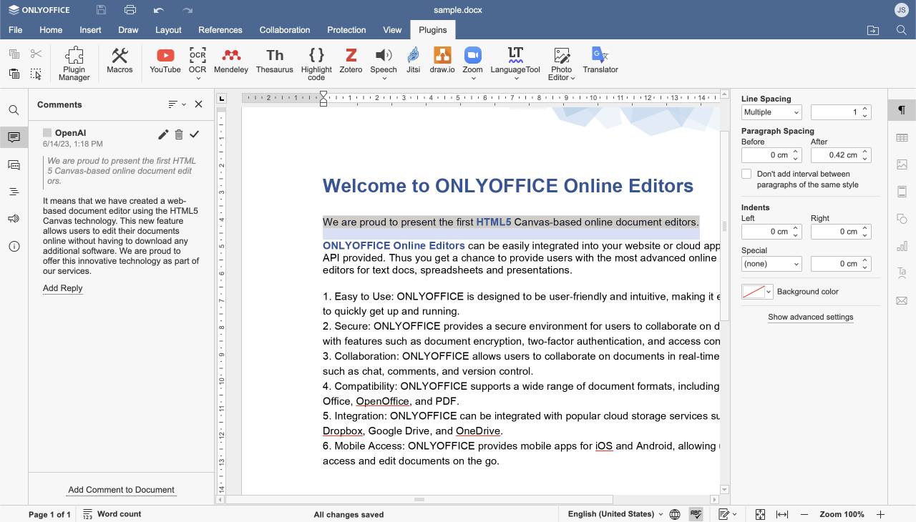Zoom in using the plus button

tap(881, 514)
